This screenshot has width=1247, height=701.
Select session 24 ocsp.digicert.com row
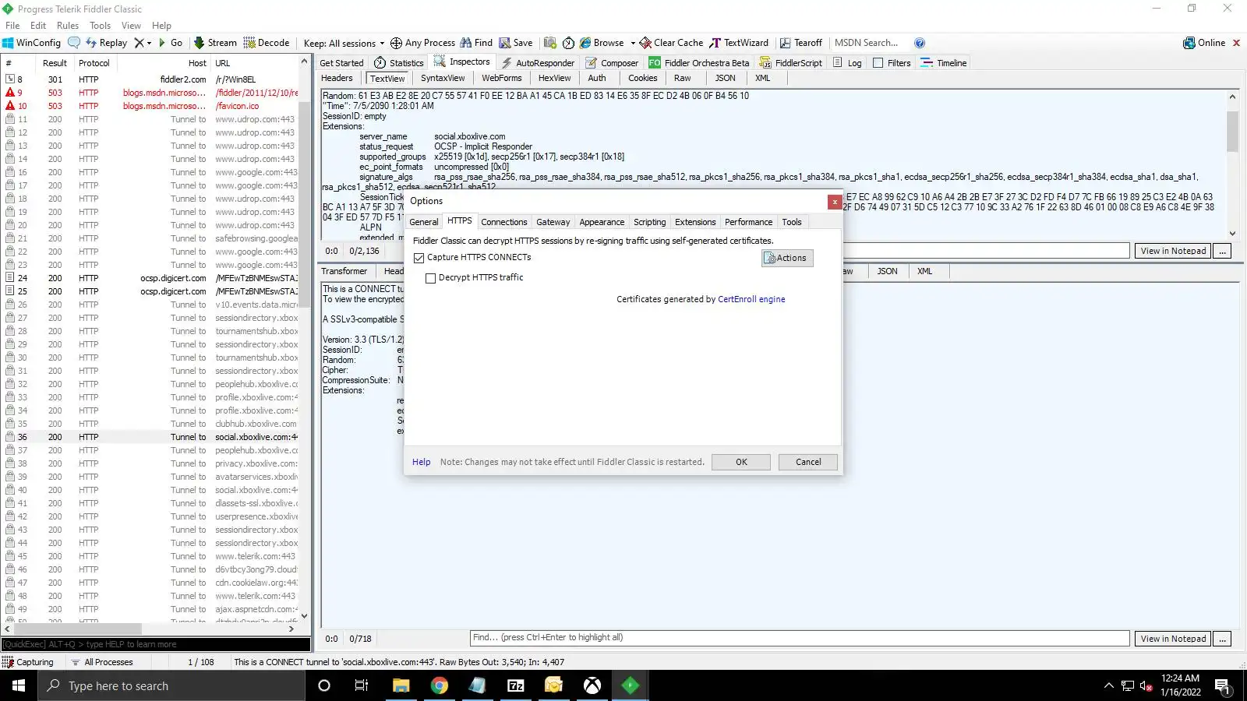click(151, 278)
